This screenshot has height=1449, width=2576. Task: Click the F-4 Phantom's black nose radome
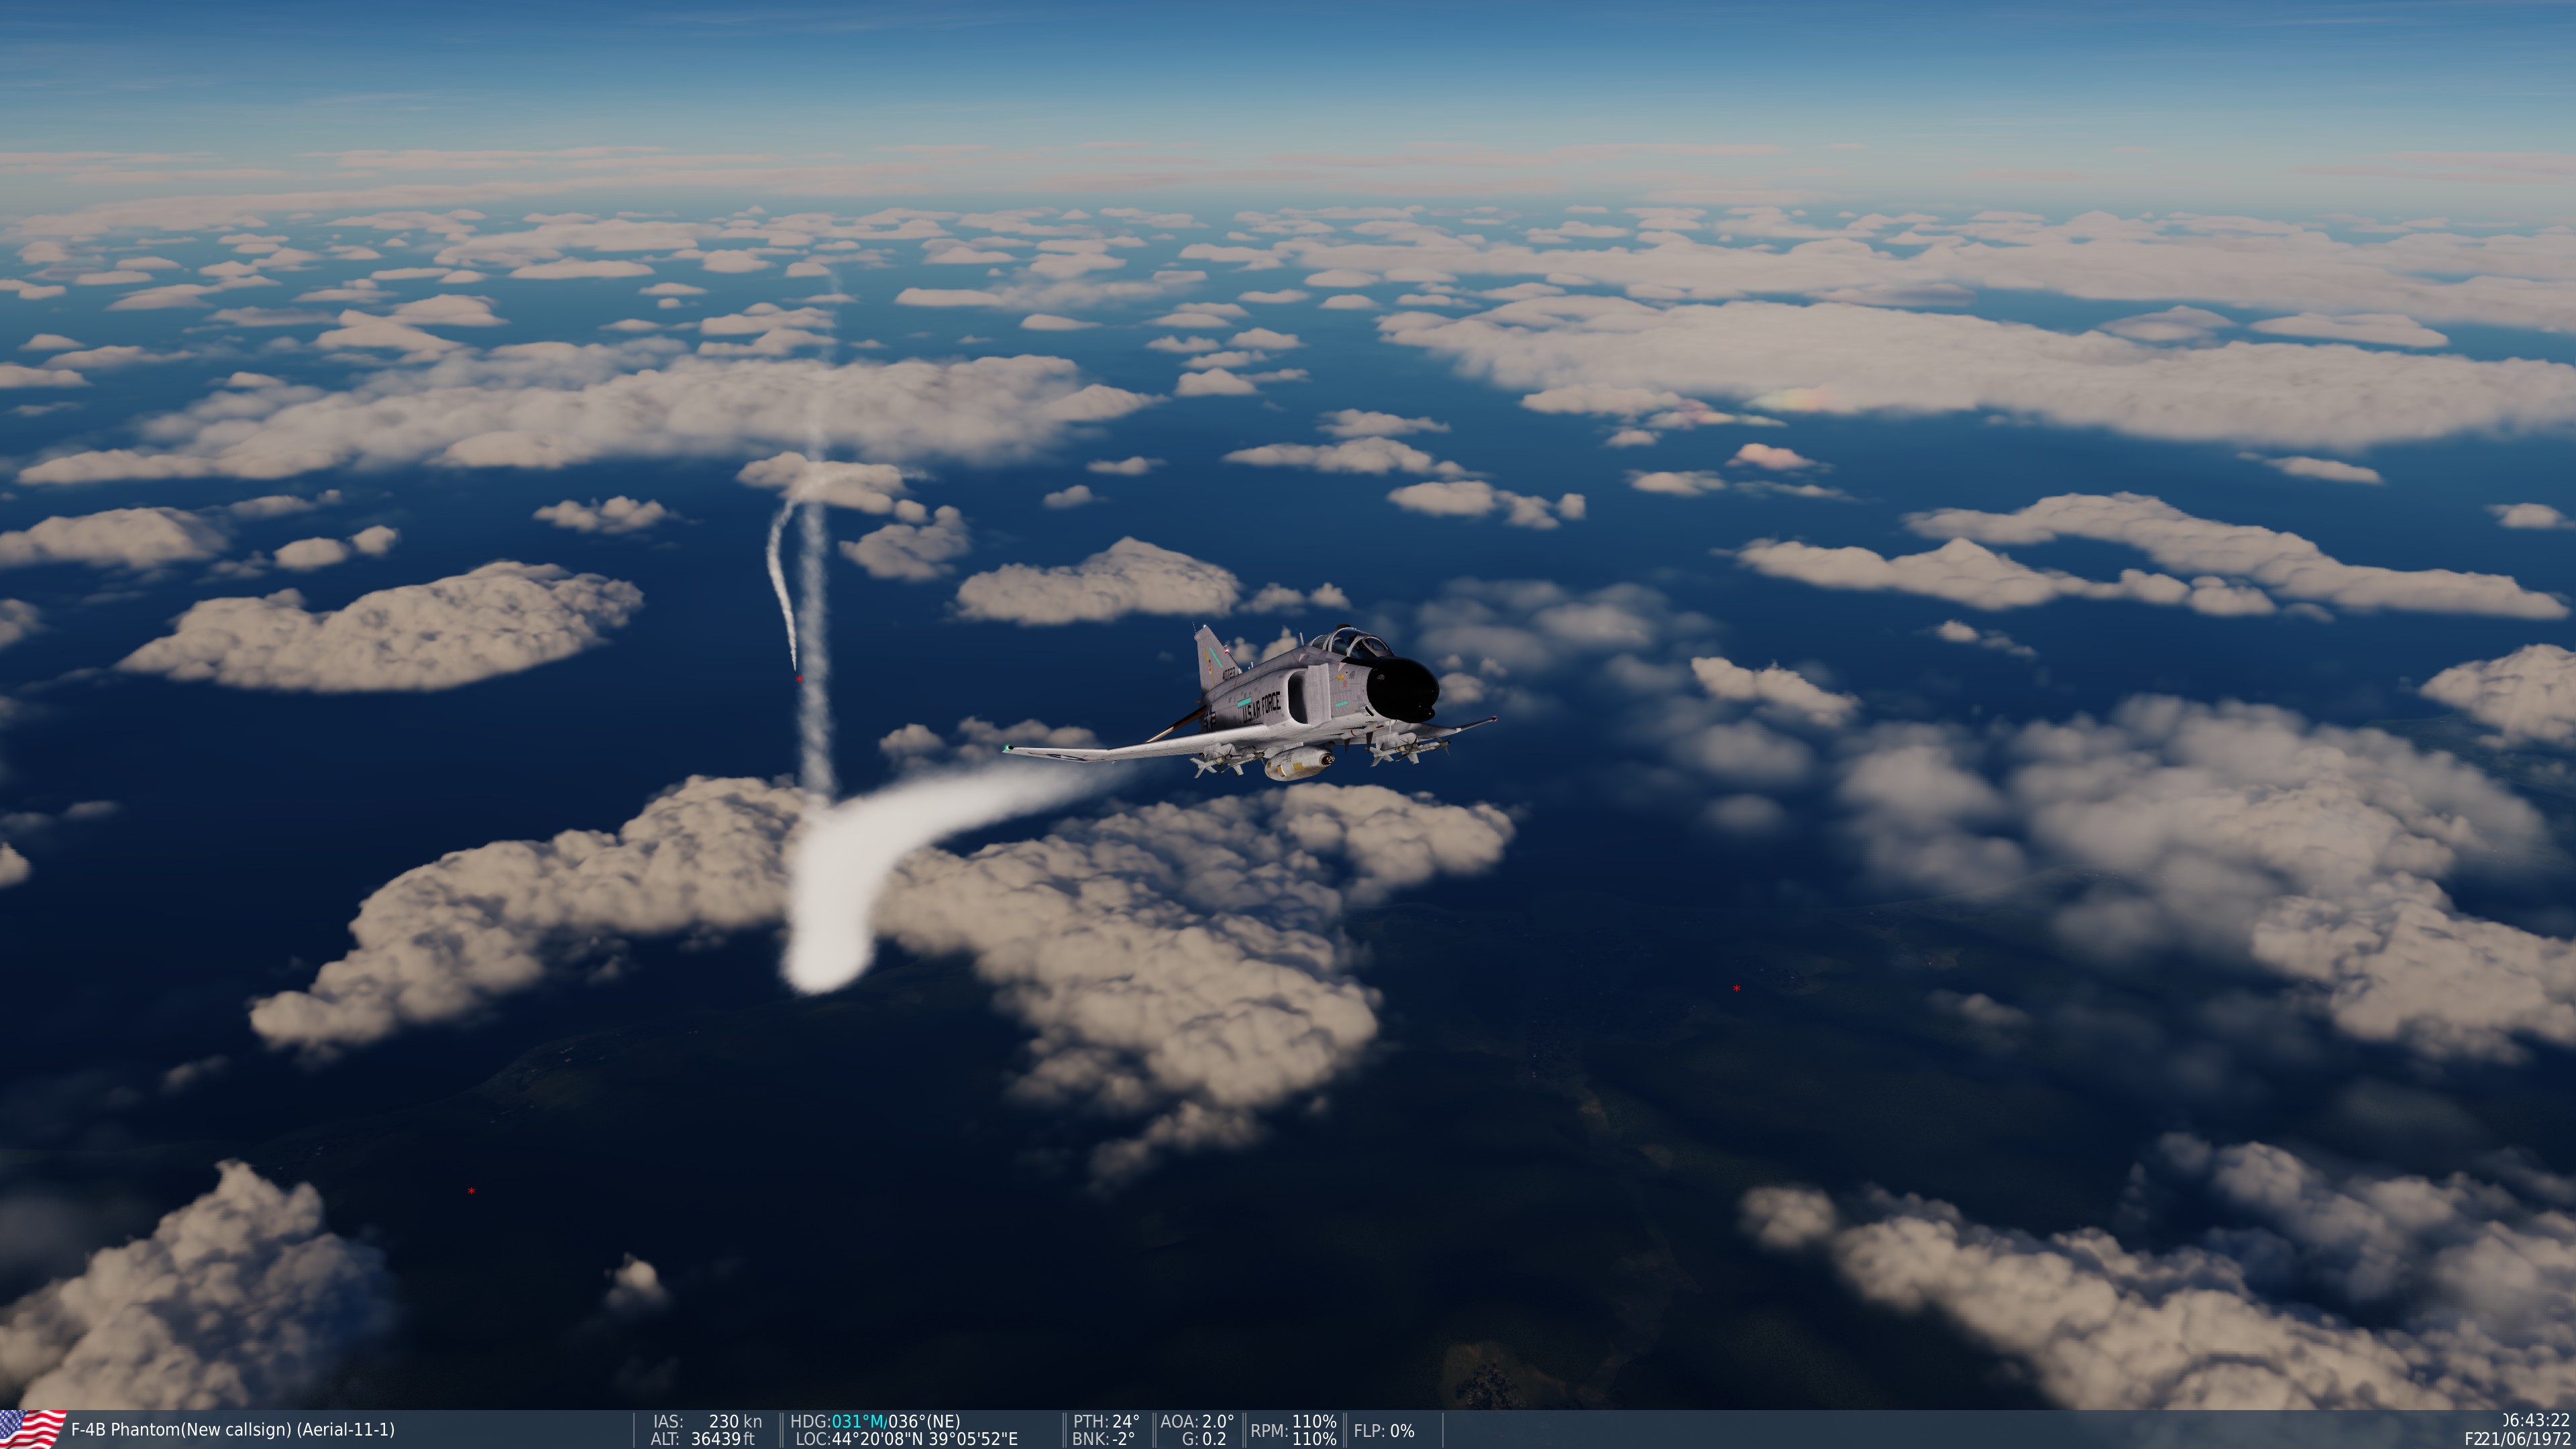pos(1402,687)
